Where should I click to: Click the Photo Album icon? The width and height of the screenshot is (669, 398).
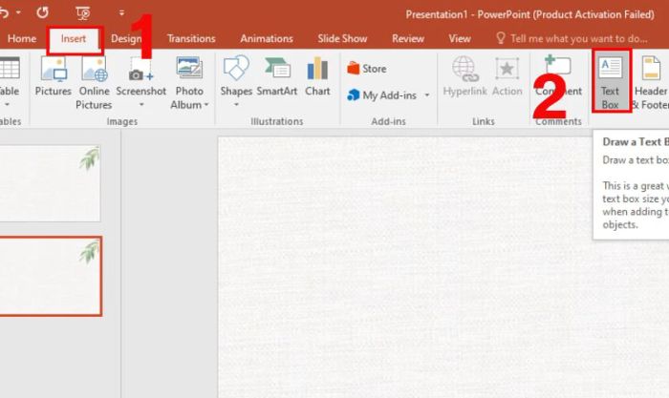click(189, 68)
